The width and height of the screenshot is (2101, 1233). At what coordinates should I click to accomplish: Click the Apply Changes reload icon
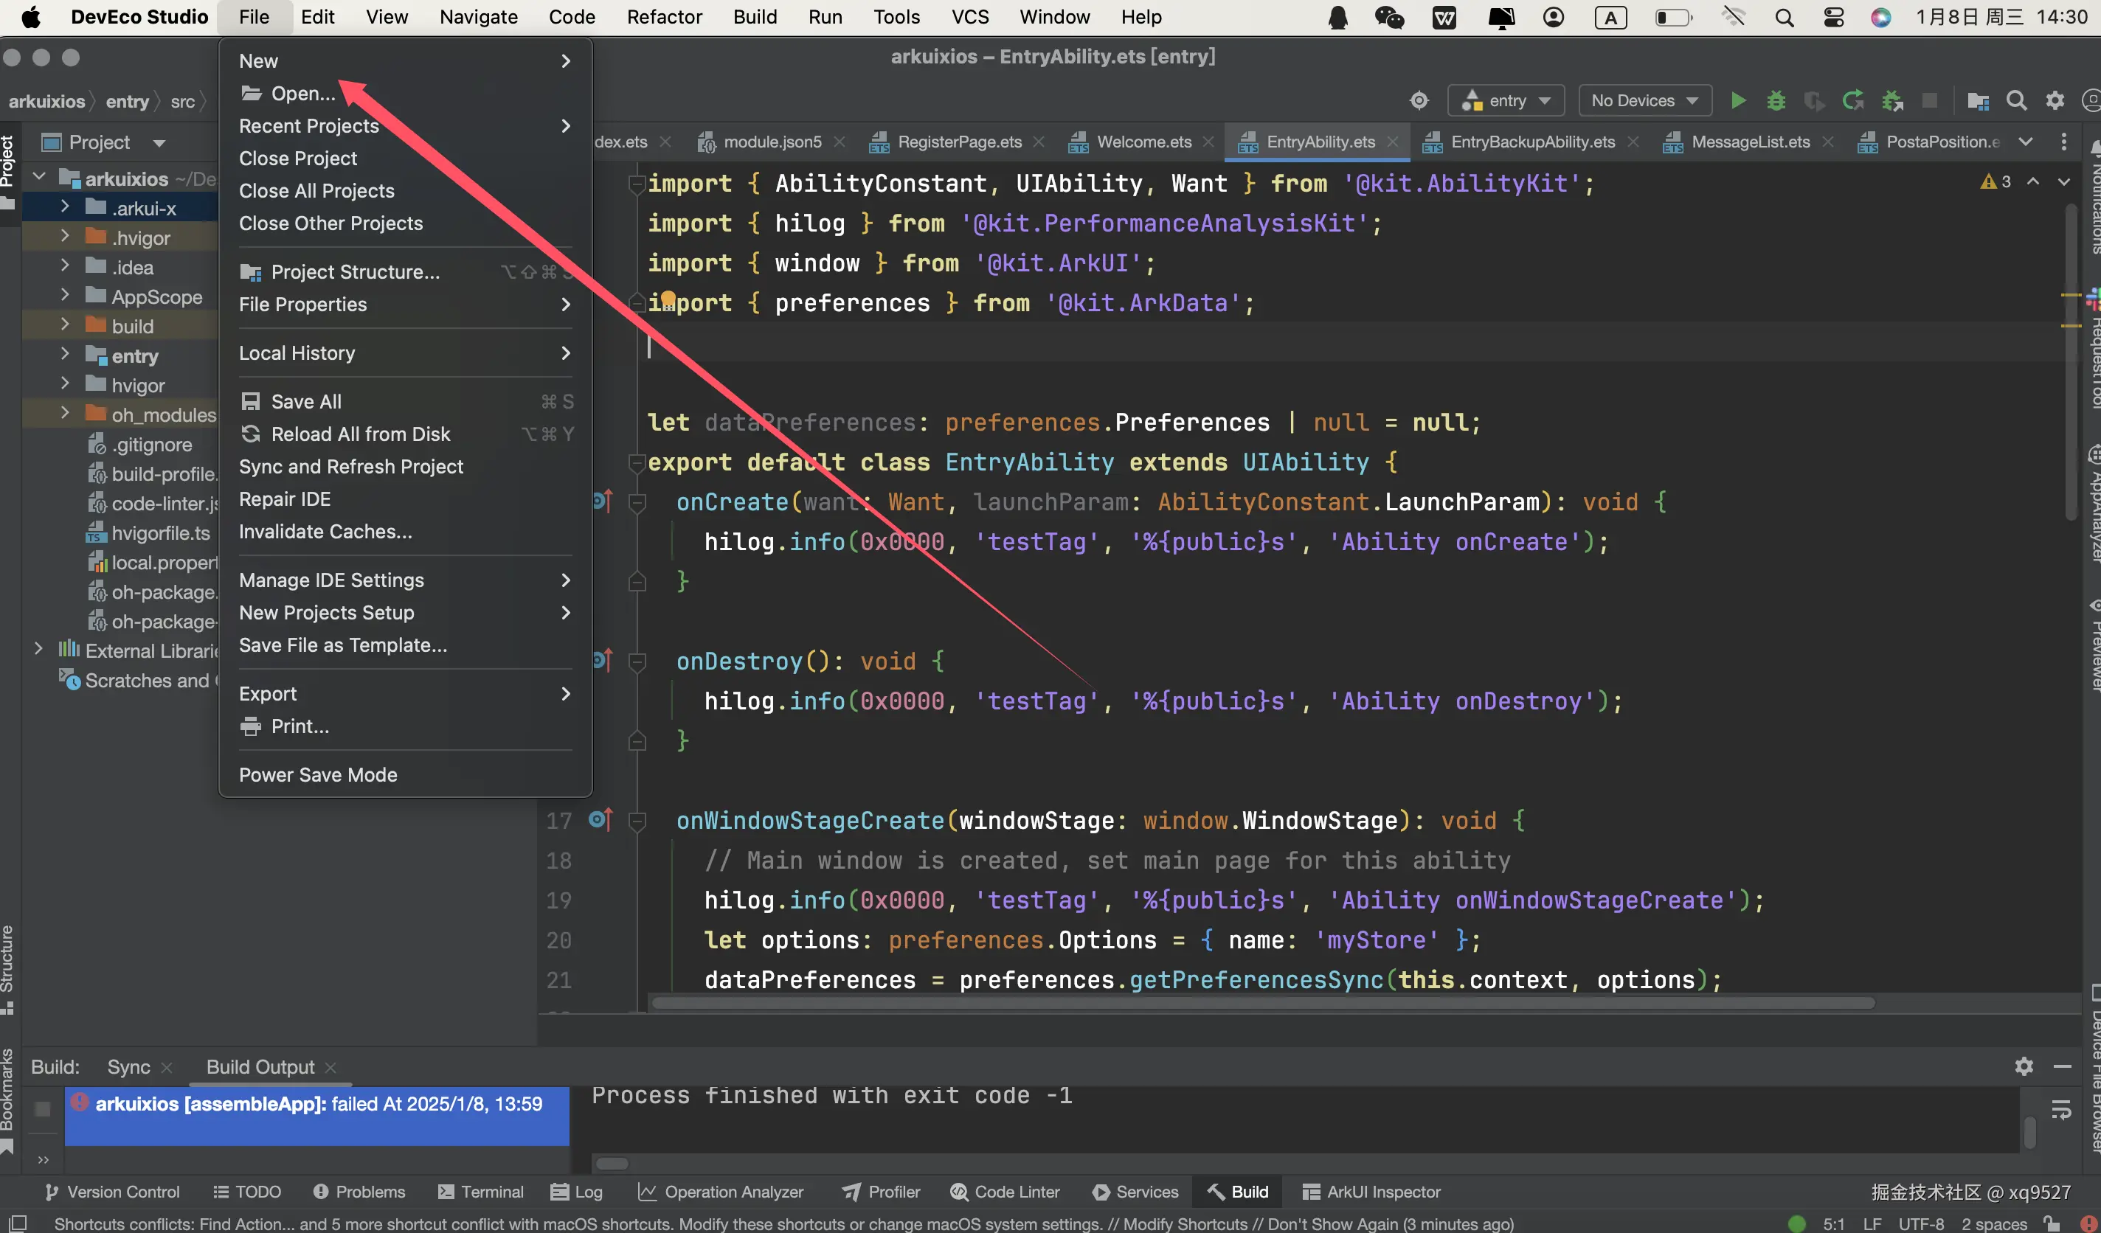1852,101
